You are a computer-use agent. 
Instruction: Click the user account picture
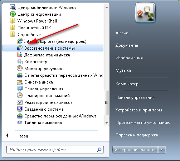coord(145,12)
